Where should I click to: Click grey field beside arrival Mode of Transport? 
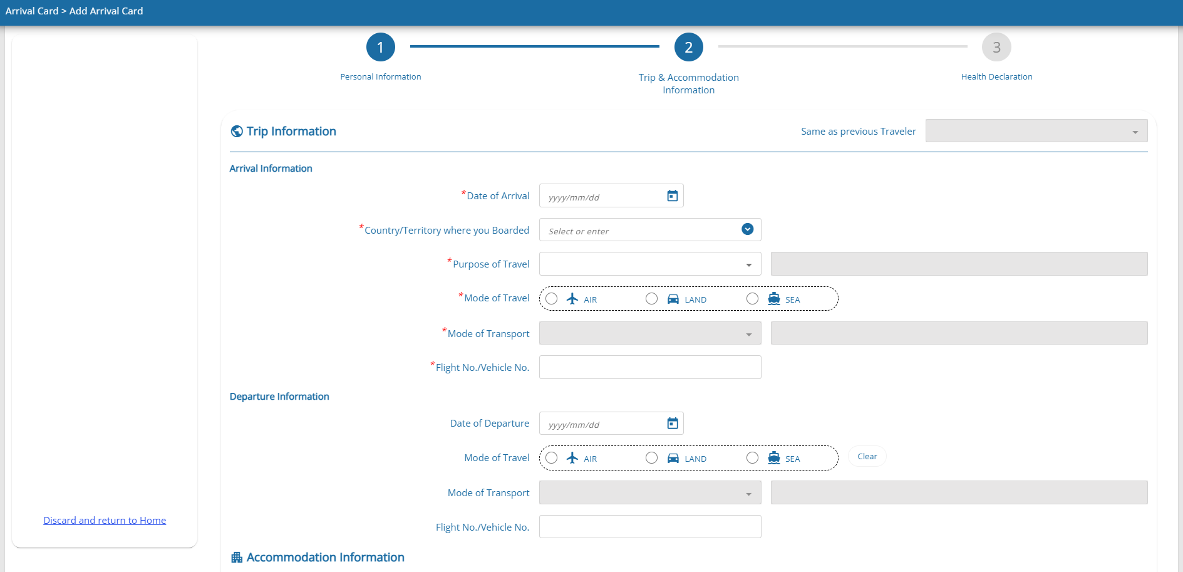[x=959, y=333]
